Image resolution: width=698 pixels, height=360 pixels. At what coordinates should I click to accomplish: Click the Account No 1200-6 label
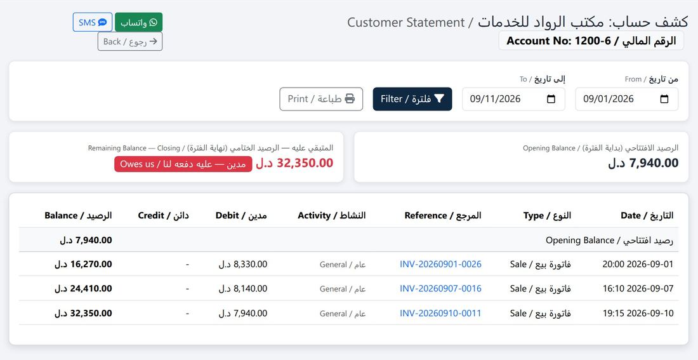coord(591,41)
